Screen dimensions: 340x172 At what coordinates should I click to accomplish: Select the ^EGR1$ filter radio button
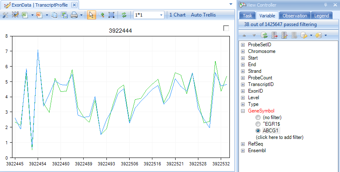(x=258, y=124)
